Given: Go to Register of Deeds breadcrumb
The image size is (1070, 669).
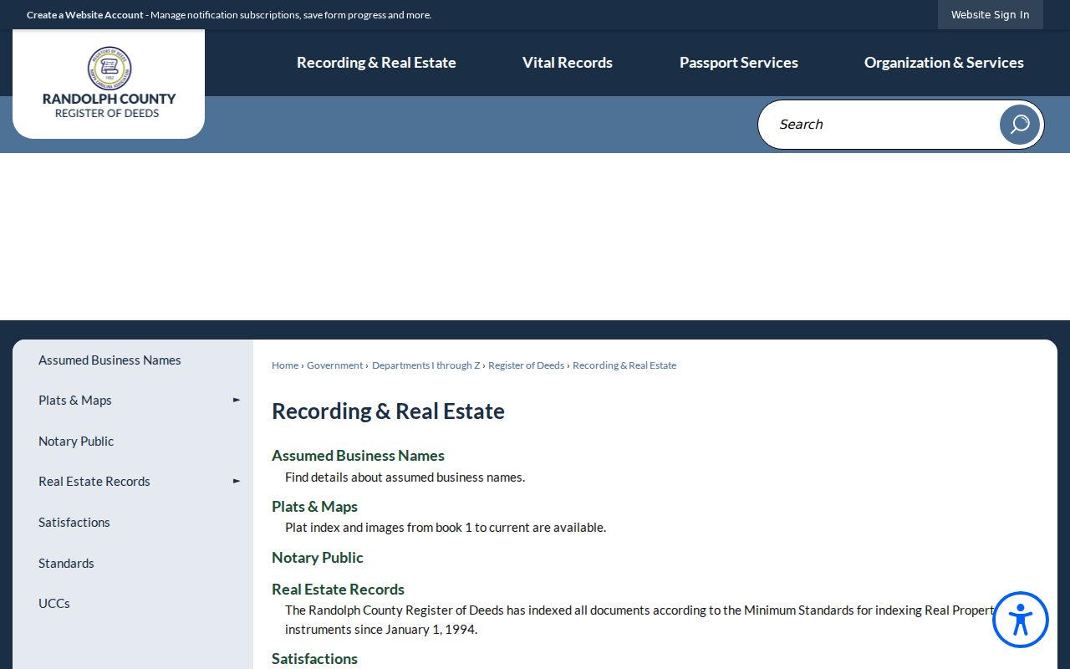Looking at the screenshot, I should [526, 365].
